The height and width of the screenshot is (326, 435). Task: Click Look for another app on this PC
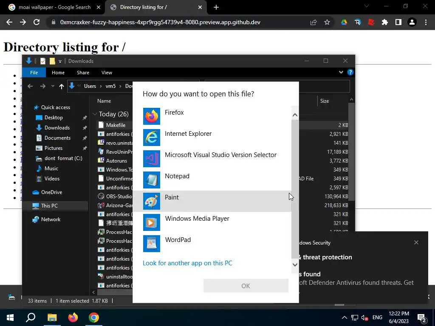[187, 263]
